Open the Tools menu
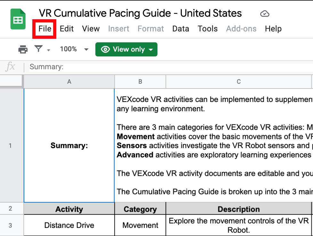313x236 pixels. pyautogui.click(x=207, y=29)
